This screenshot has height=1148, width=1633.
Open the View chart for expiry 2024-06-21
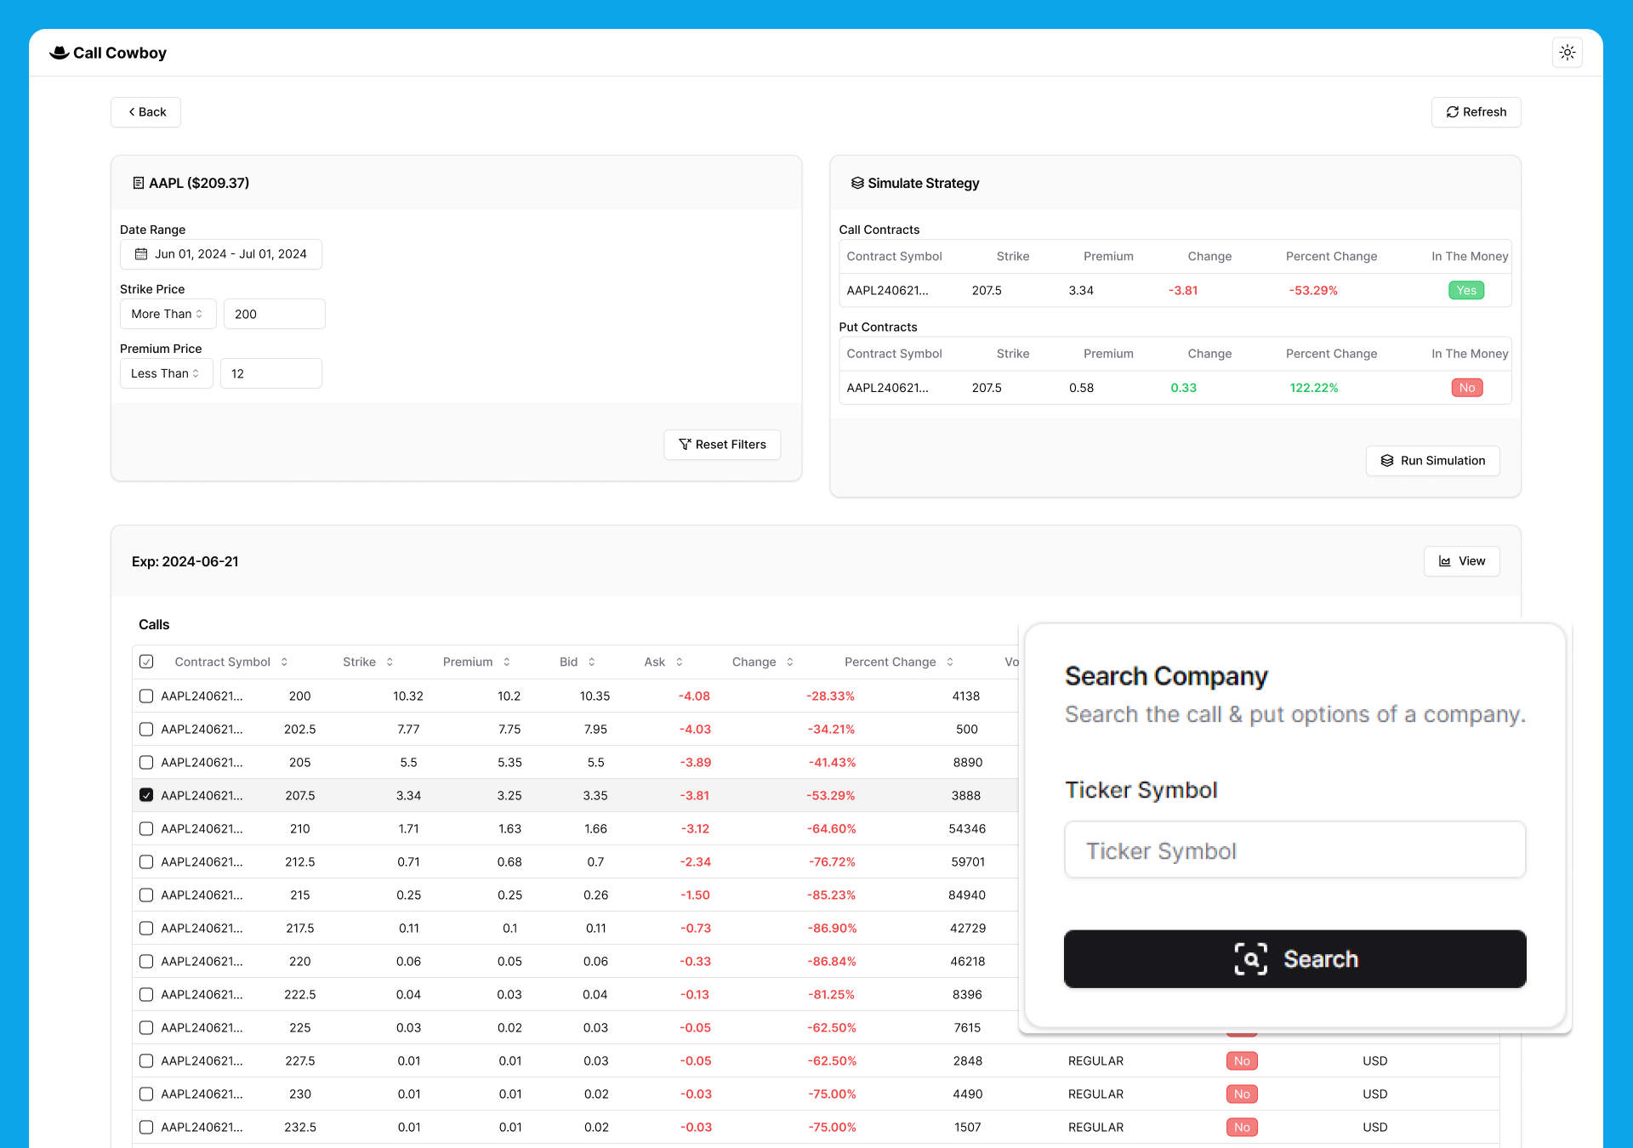pyautogui.click(x=1461, y=561)
